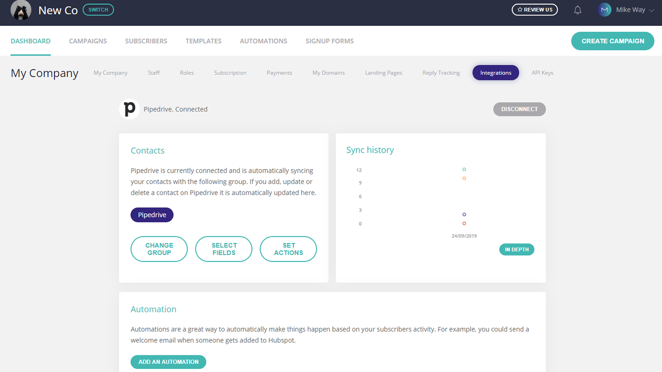Go to the Automations tab
The image size is (662, 372).
coord(264,41)
